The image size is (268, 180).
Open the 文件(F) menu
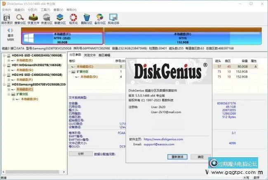click(7, 10)
